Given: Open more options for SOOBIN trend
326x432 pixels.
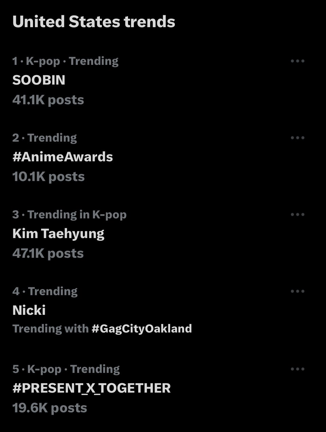Looking at the screenshot, I should point(297,61).
